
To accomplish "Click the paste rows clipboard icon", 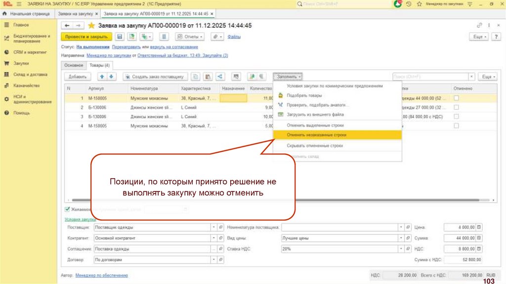I will click(208, 77).
